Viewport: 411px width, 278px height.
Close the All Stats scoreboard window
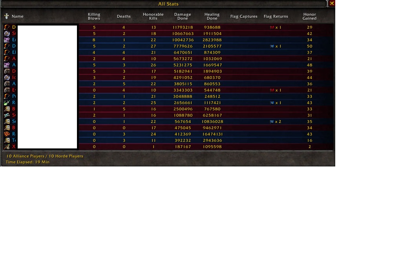click(332, 4)
